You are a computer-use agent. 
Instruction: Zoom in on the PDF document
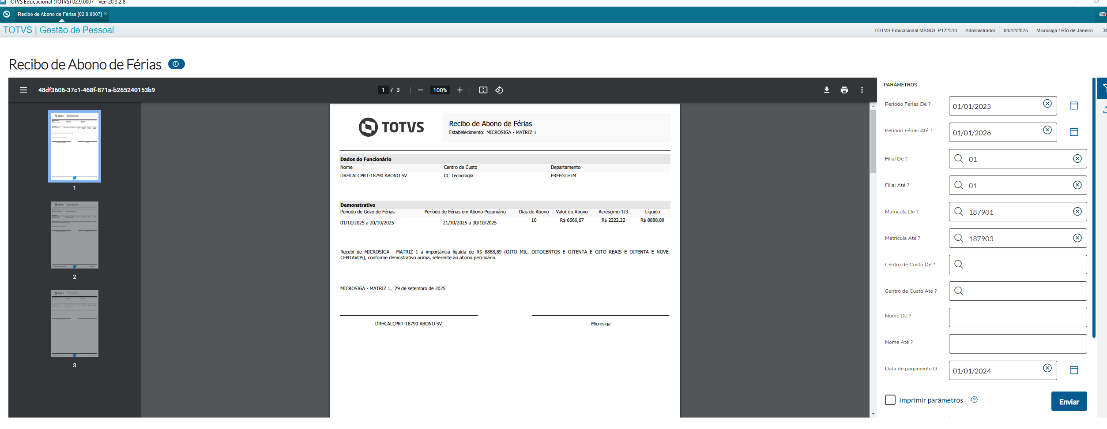(460, 90)
